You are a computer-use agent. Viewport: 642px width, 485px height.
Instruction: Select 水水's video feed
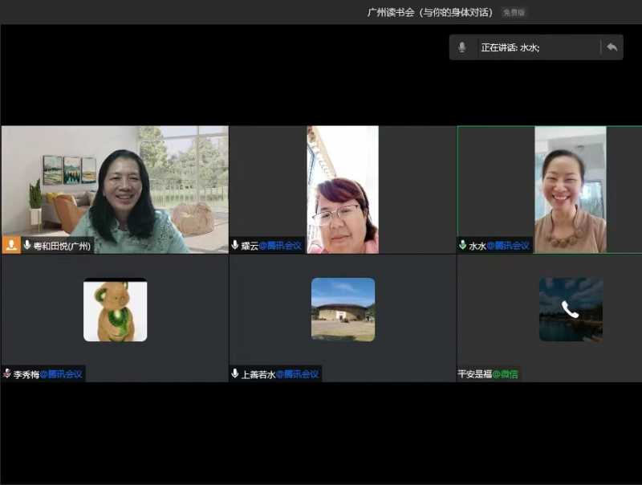coord(570,190)
